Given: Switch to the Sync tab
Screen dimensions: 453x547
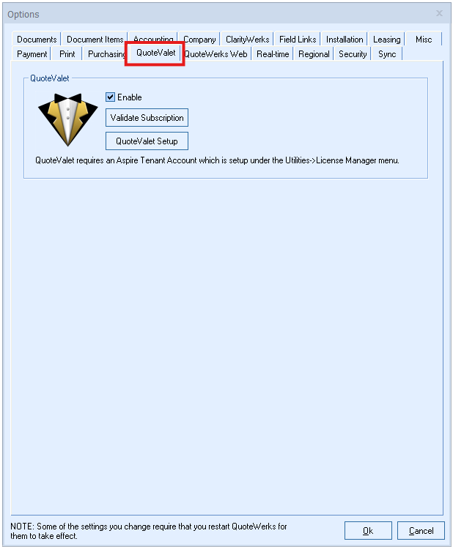Looking at the screenshot, I should [387, 53].
